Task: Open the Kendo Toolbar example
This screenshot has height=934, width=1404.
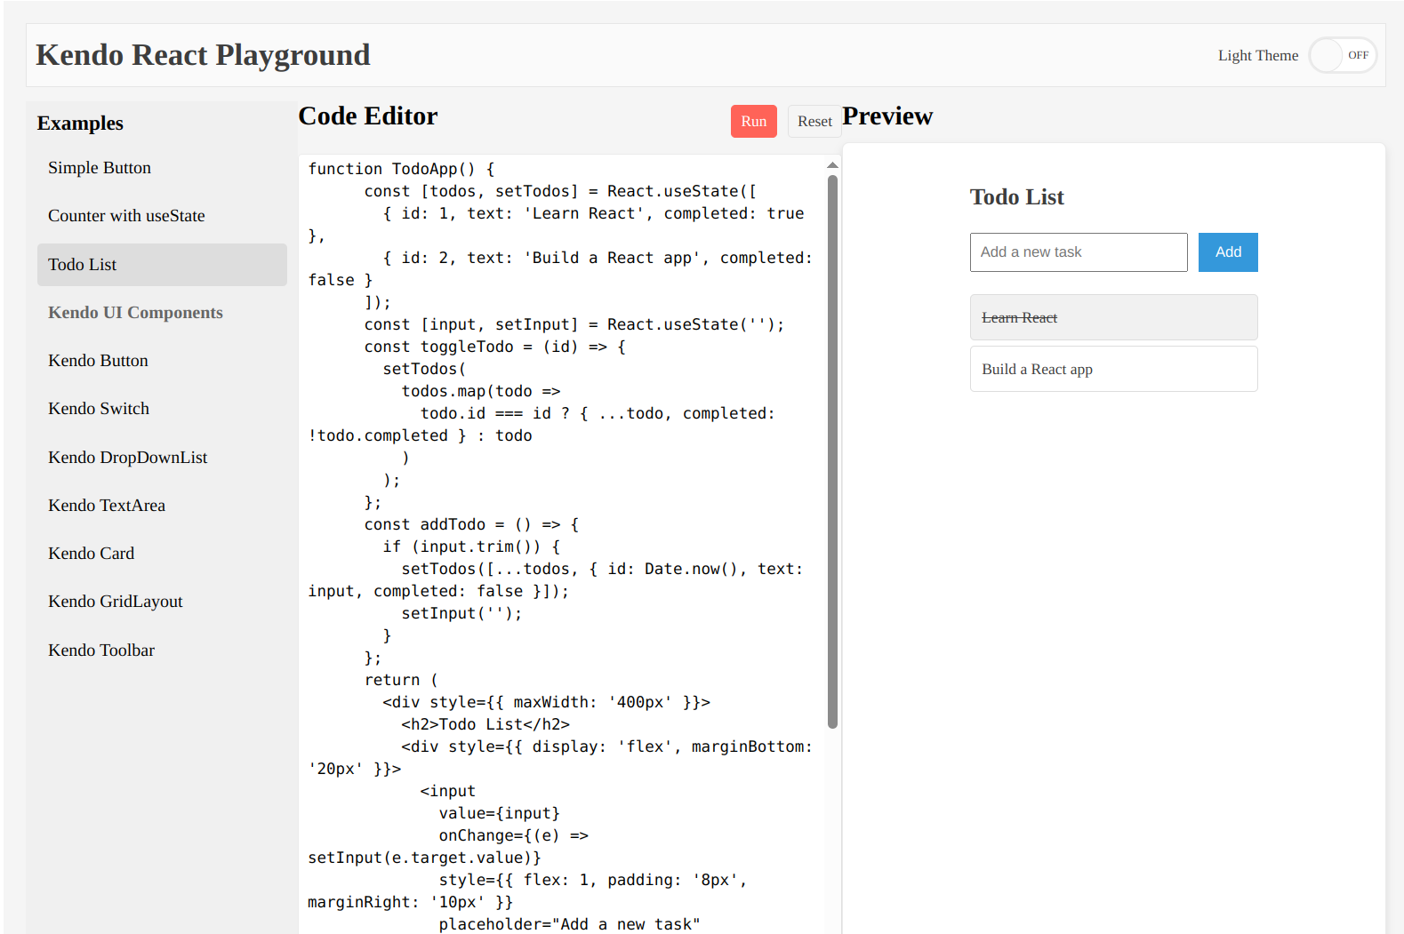Action: [162, 651]
